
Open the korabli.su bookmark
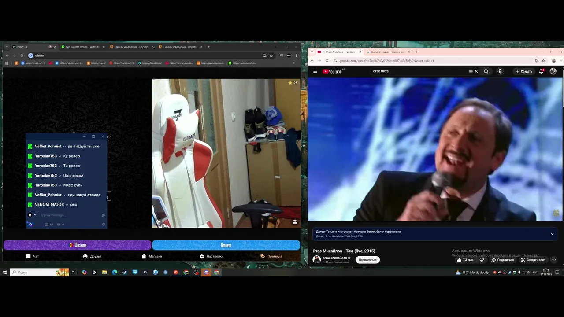[150, 63]
